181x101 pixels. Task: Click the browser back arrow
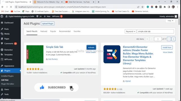(x=3, y=7)
